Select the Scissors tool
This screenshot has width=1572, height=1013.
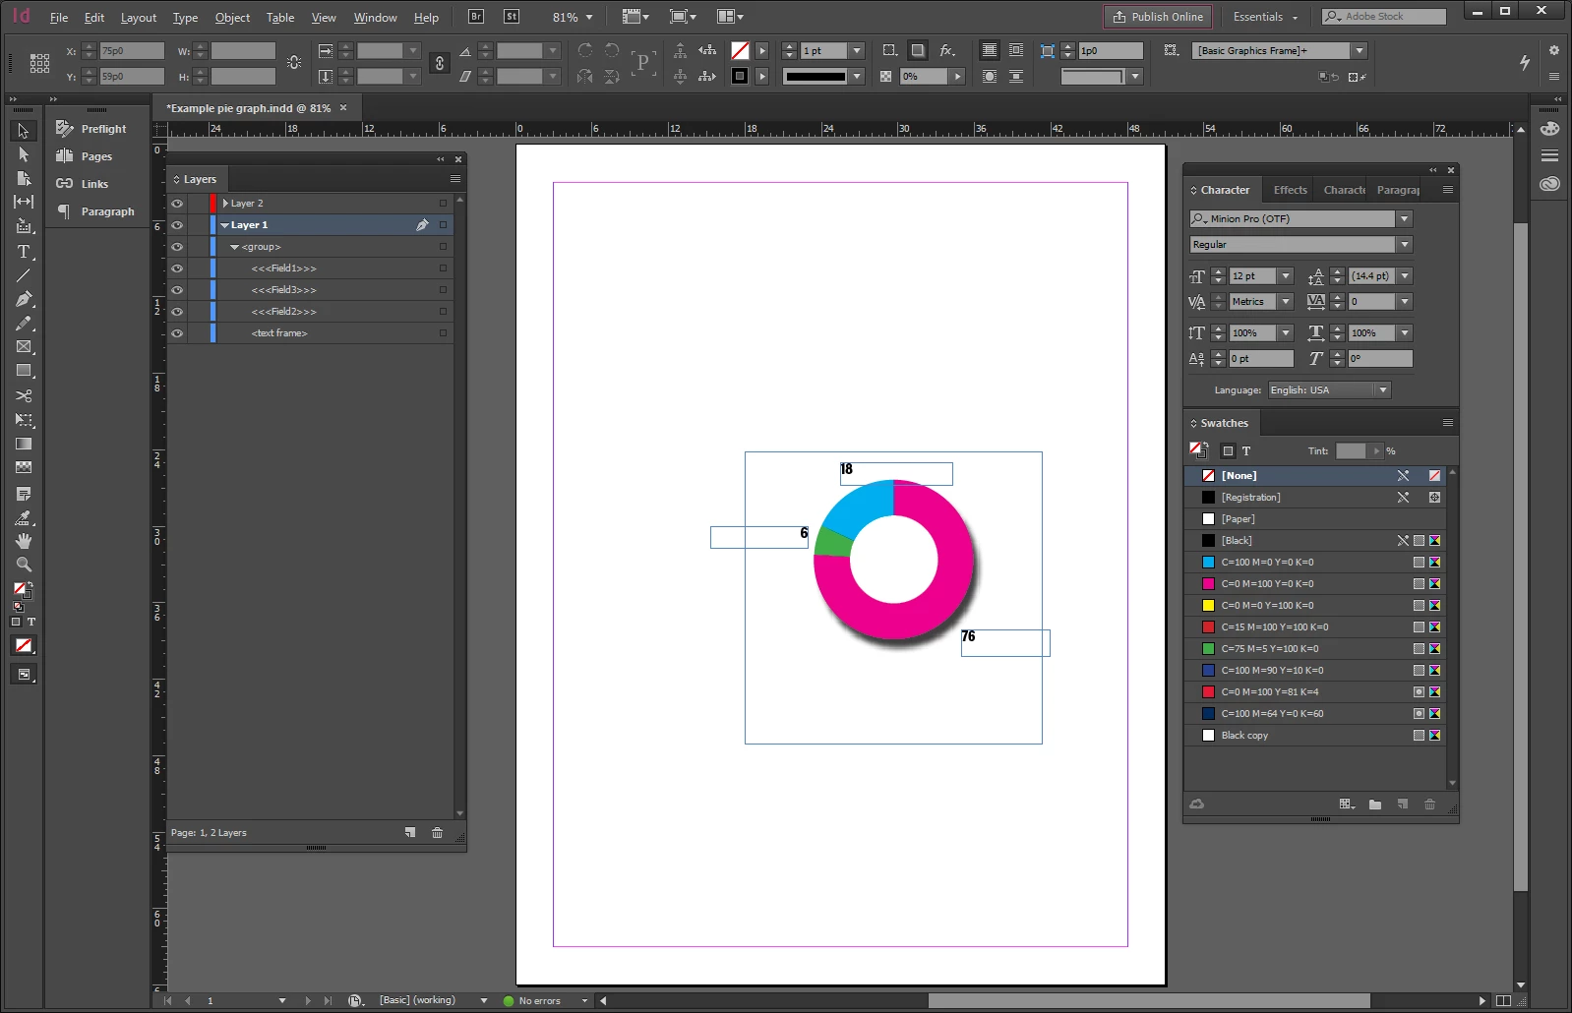click(x=24, y=395)
